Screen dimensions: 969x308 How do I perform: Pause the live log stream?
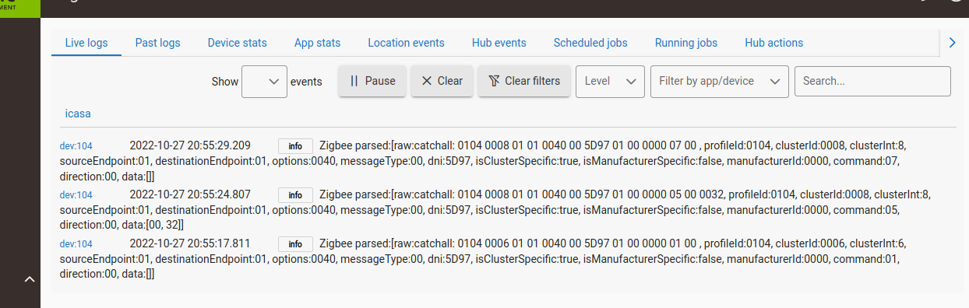point(372,81)
